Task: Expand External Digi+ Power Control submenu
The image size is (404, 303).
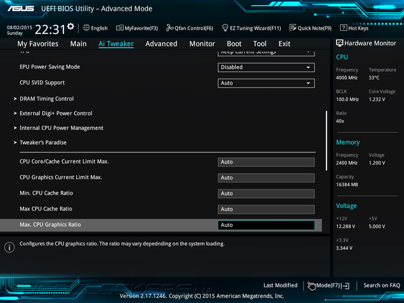Action: 56,113
